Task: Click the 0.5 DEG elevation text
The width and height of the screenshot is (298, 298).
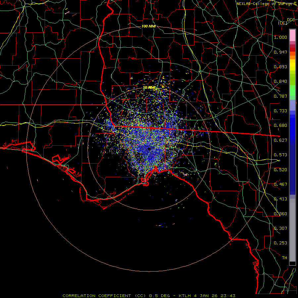Action: coord(159,296)
